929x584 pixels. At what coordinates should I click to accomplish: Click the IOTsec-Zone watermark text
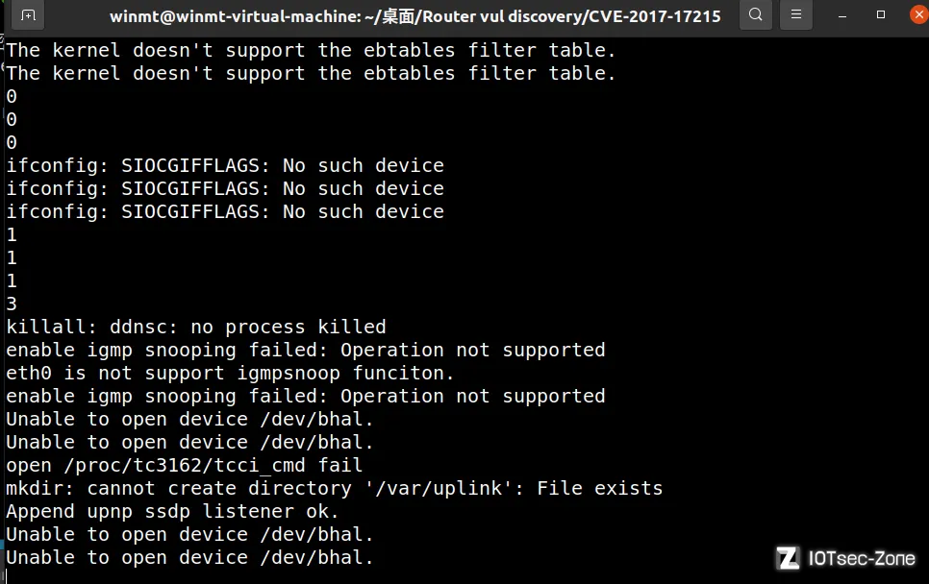click(x=862, y=558)
